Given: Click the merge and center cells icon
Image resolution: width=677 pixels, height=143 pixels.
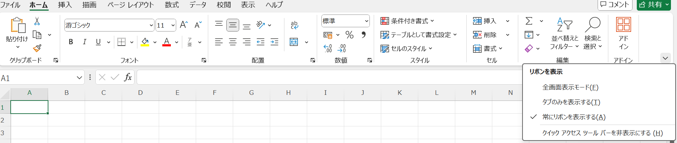Looking at the screenshot, I should coord(294,42).
